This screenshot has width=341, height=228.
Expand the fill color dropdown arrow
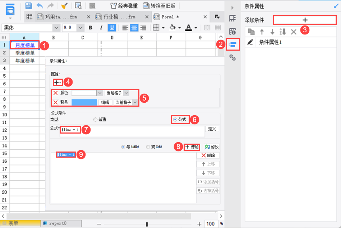click(179, 28)
